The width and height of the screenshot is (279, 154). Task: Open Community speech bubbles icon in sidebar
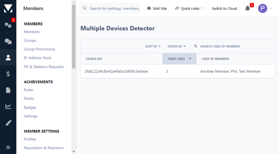(x=8, y=41)
